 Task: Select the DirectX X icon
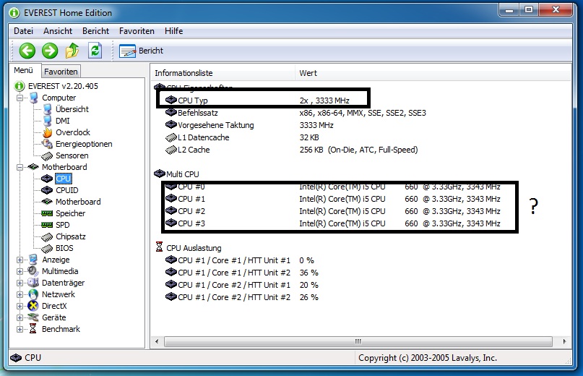33,306
